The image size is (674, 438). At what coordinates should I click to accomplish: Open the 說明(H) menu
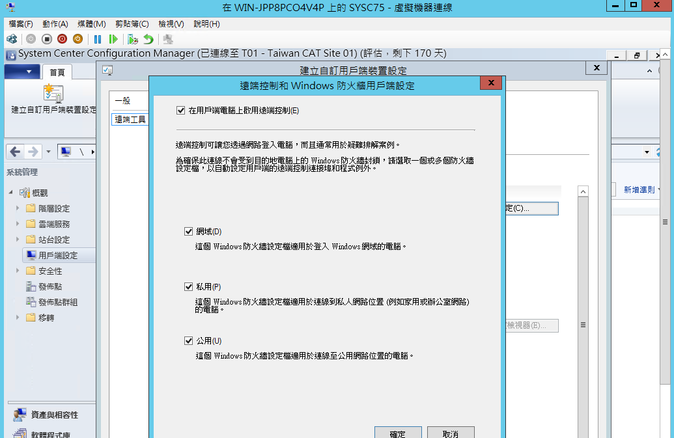tap(206, 23)
